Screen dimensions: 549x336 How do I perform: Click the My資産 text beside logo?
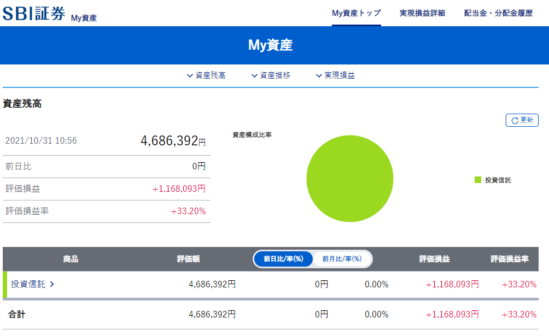coord(84,18)
